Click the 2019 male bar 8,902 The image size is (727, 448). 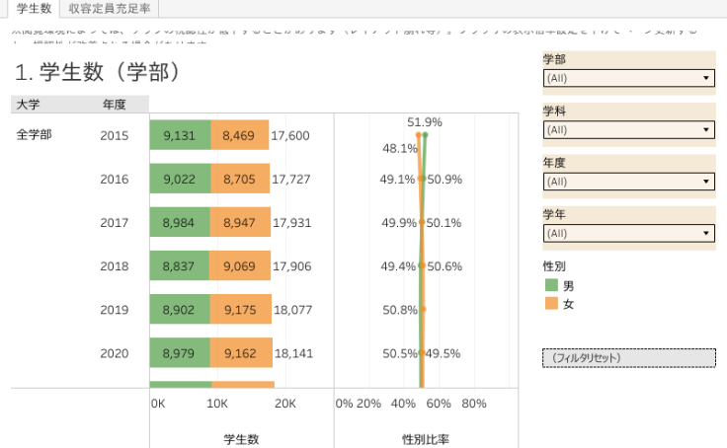(x=179, y=310)
